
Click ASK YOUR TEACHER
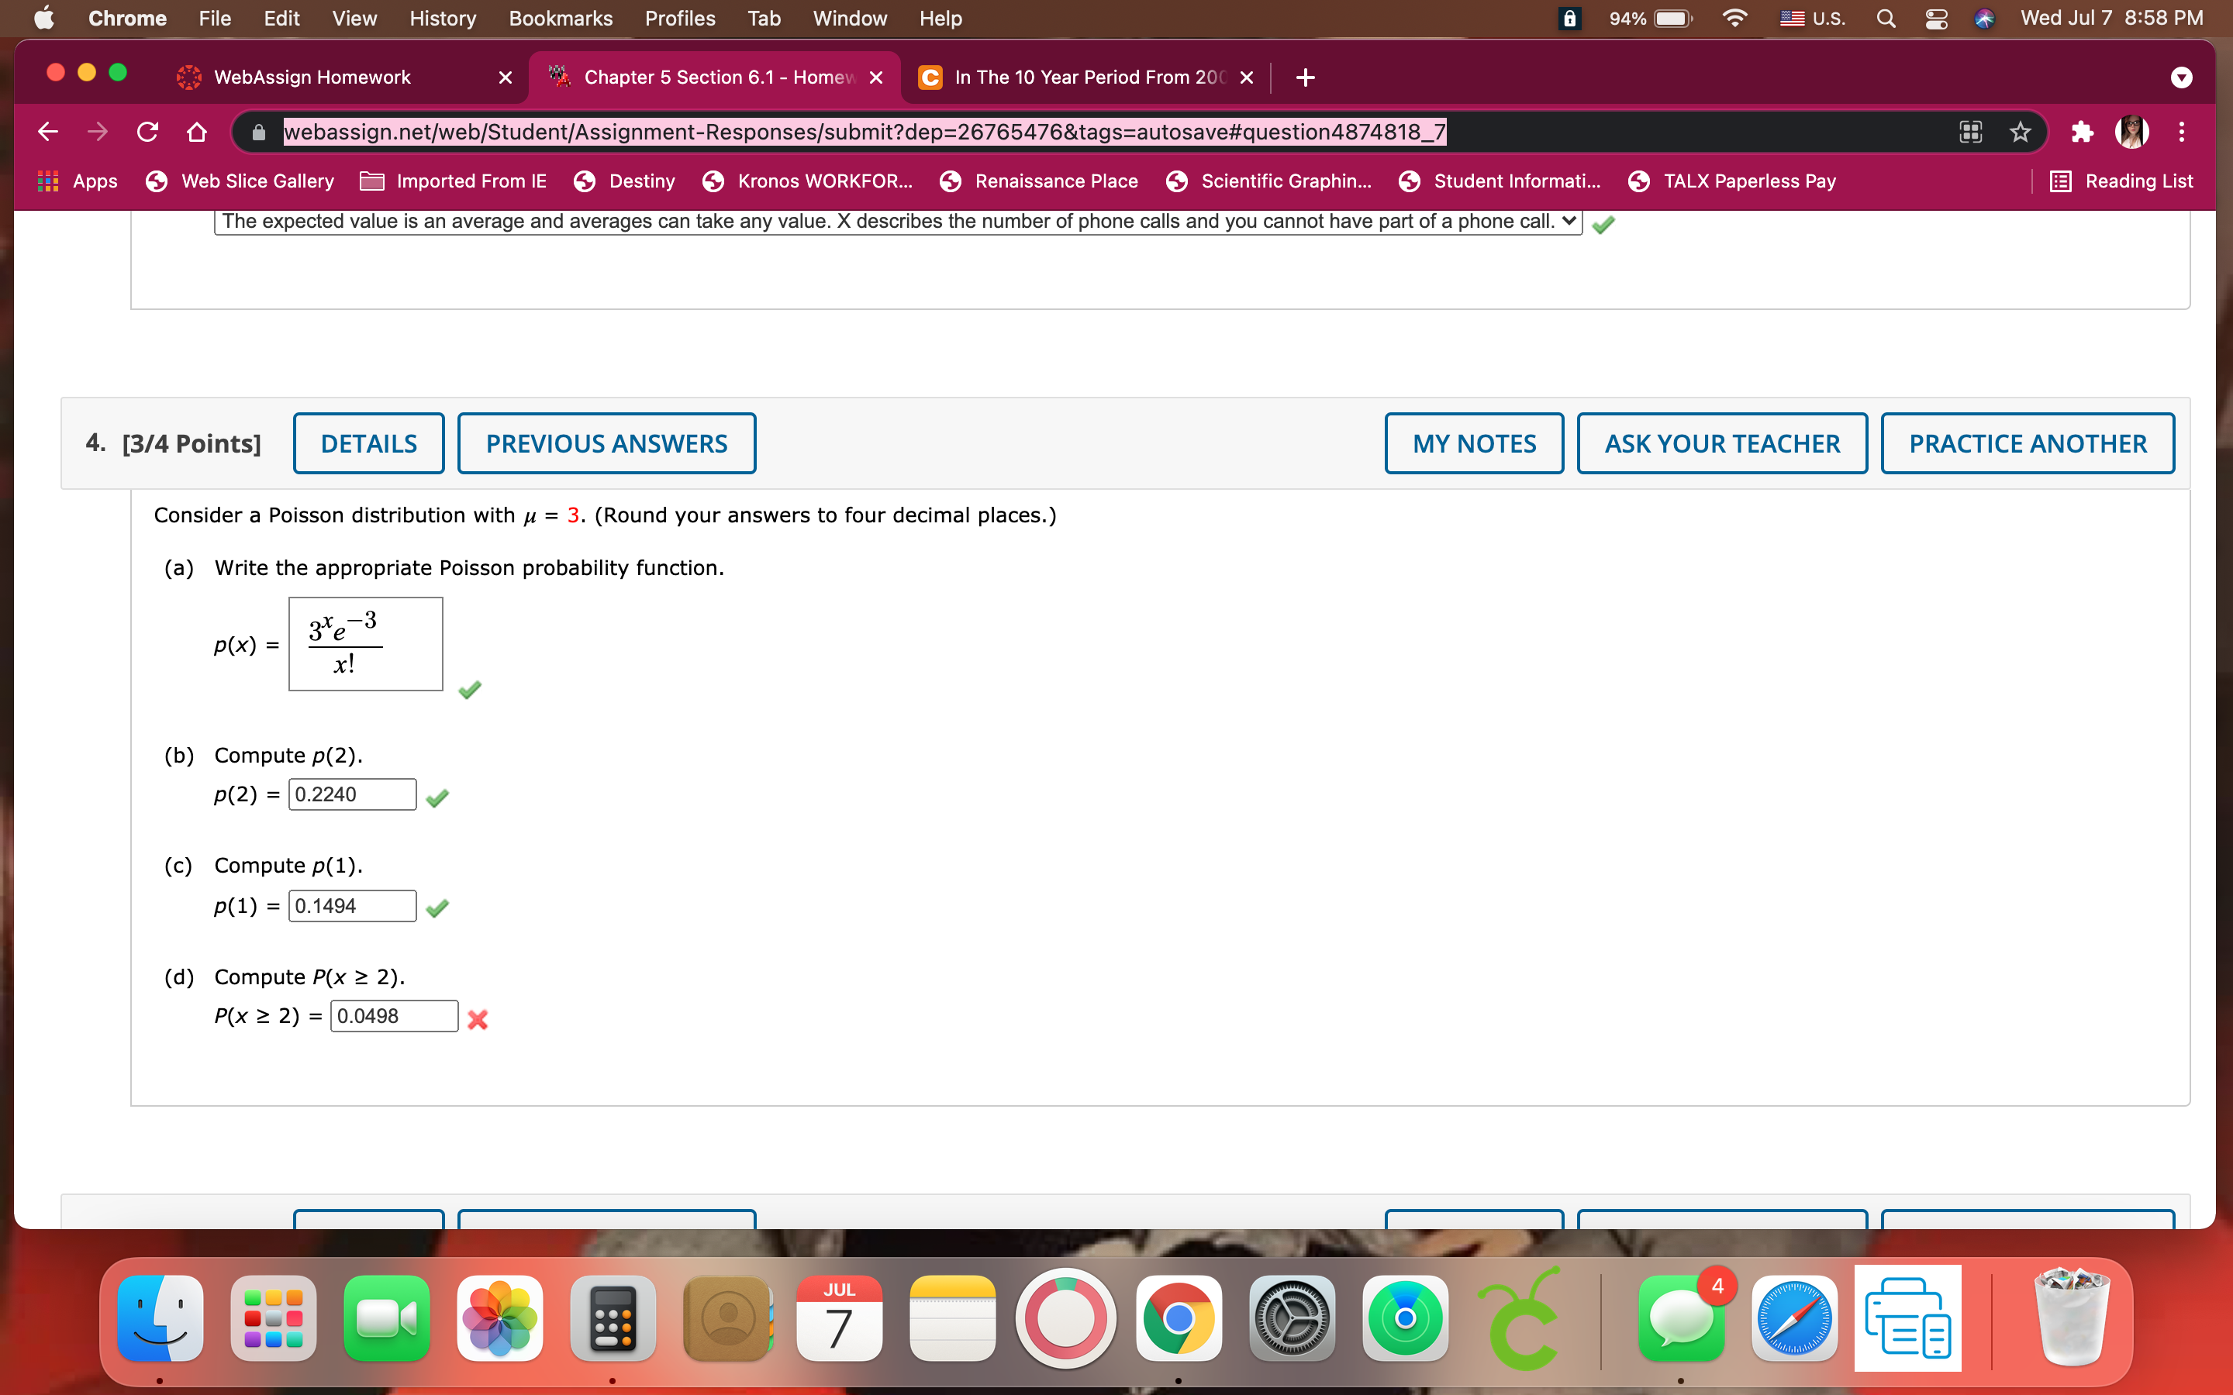[x=1722, y=443]
